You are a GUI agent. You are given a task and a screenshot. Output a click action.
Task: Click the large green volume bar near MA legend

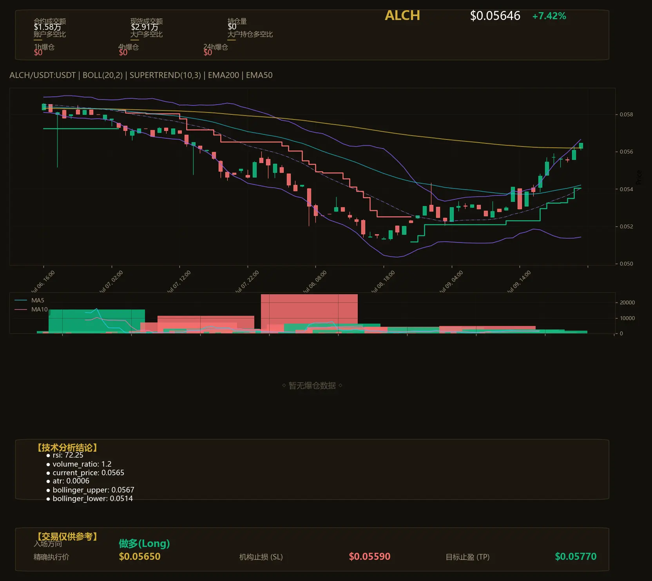click(96, 320)
